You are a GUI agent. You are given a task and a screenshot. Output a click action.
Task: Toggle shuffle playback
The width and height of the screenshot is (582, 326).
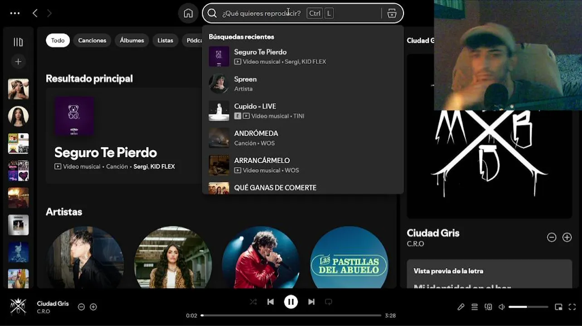tap(253, 302)
